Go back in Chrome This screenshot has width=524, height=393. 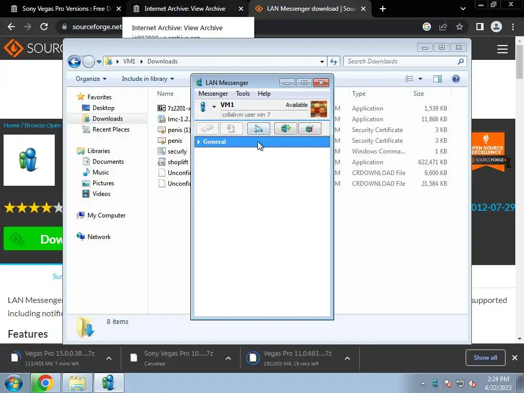[x=11, y=27]
